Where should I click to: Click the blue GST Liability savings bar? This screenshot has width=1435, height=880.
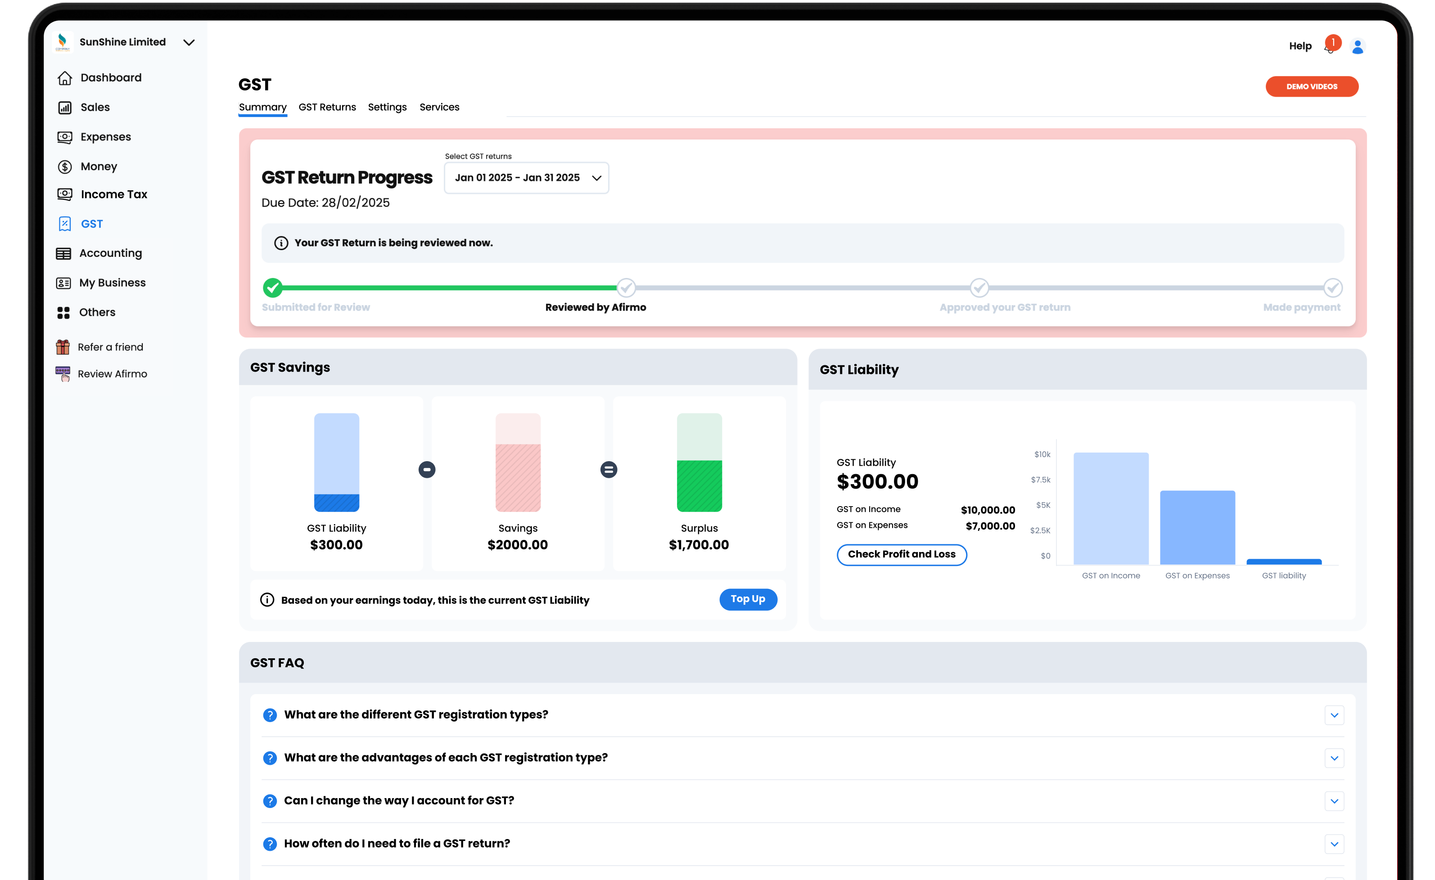coord(337,462)
